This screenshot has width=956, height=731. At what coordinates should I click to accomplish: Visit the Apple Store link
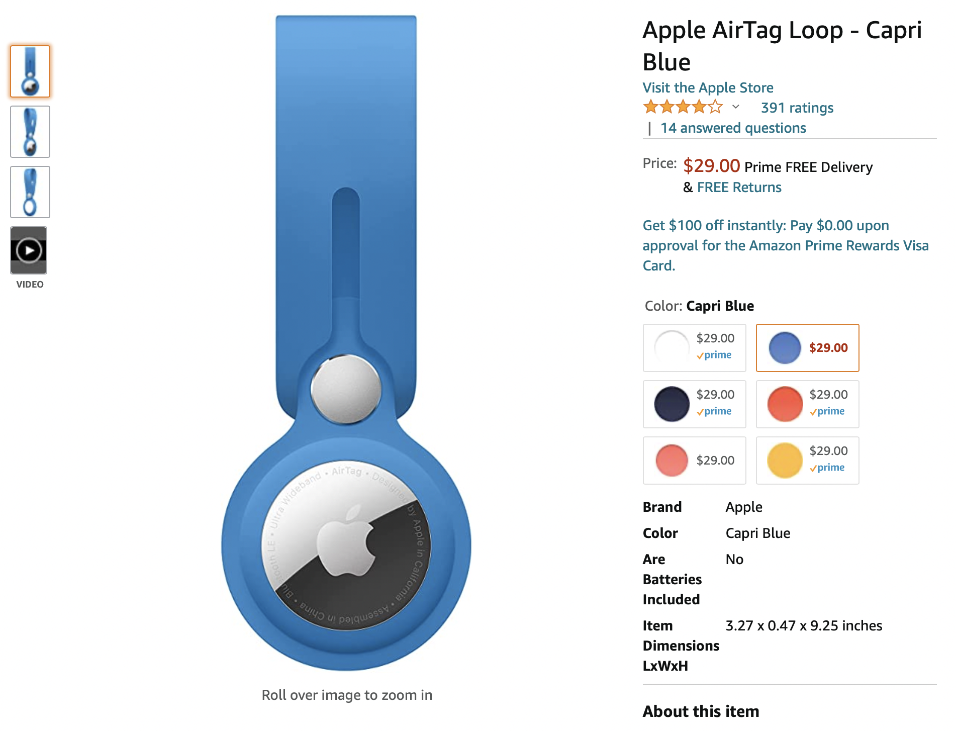pos(708,87)
